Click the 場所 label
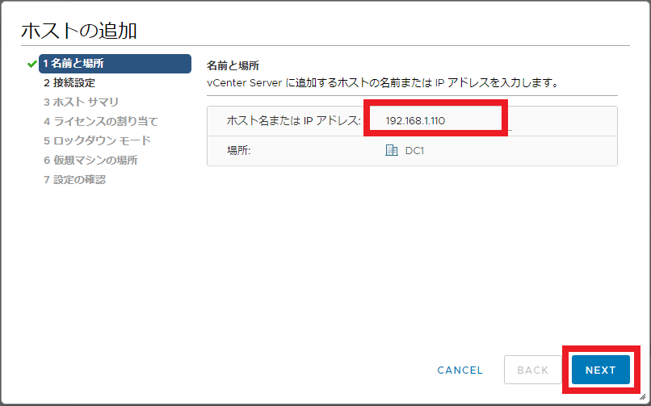 (239, 151)
